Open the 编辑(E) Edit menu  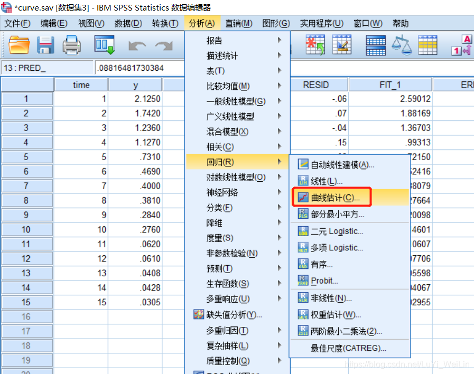pos(54,23)
